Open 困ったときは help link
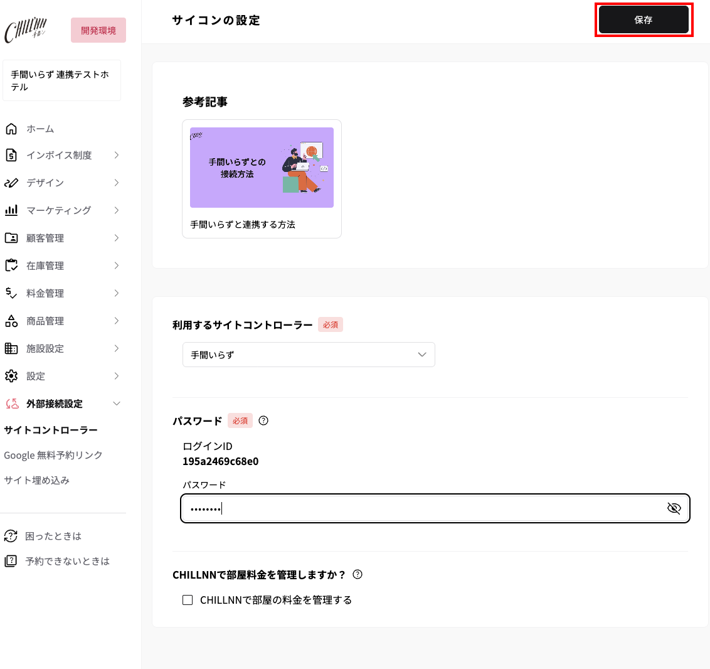Viewport: 710px width, 669px height. pos(53,536)
